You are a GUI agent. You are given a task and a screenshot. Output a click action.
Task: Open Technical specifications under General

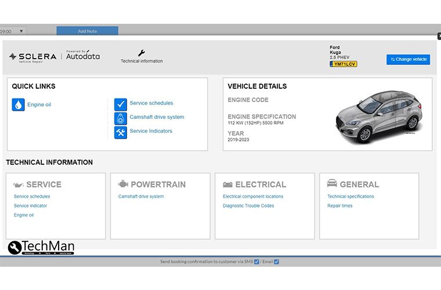(x=350, y=197)
